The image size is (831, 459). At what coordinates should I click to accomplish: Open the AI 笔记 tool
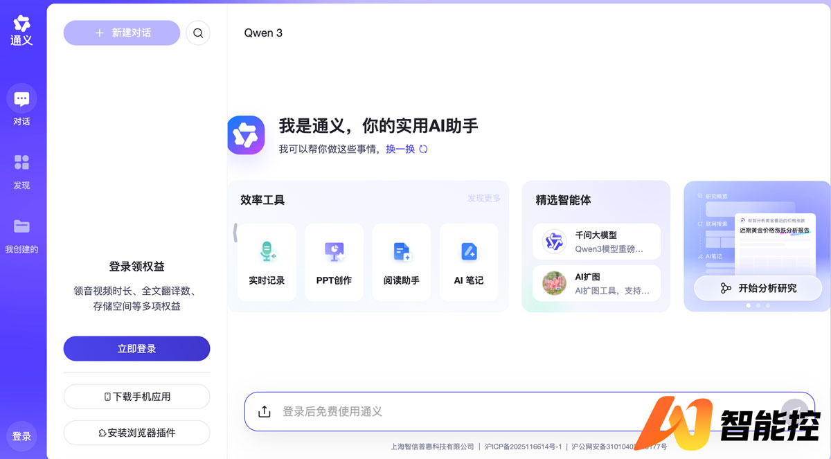click(x=469, y=262)
